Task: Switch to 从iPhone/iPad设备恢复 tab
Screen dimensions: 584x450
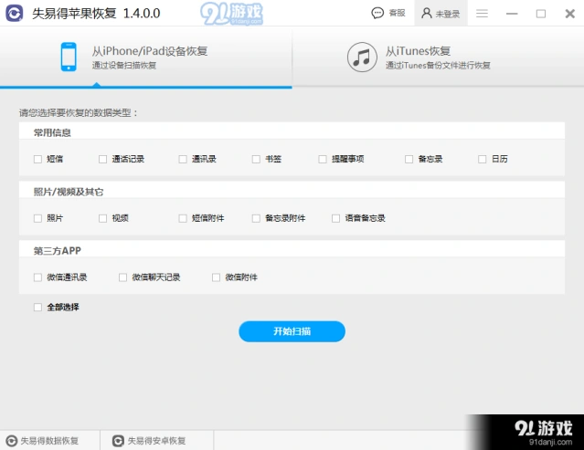Action: pos(146,58)
